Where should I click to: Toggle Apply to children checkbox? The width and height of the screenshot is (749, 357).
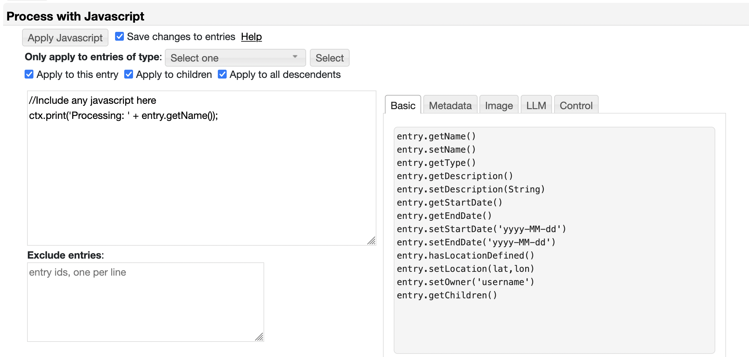point(129,74)
